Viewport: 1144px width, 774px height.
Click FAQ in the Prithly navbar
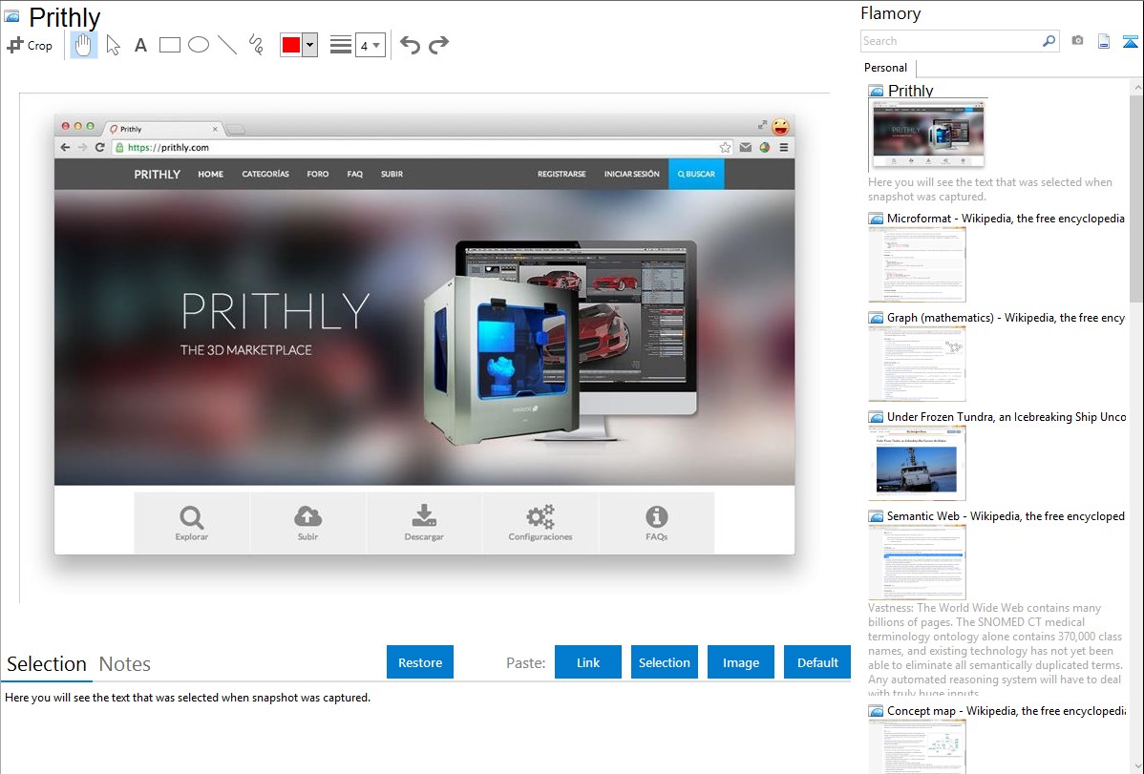[x=354, y=175]
